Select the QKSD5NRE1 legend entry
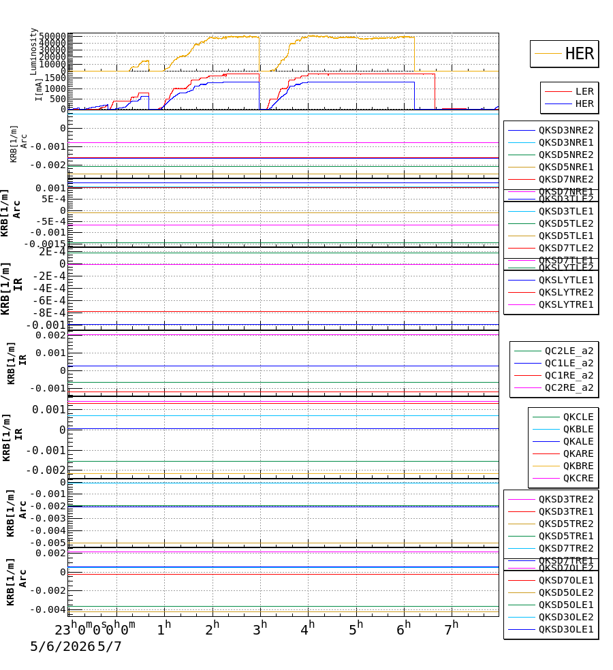 click(x=550, y=167)
